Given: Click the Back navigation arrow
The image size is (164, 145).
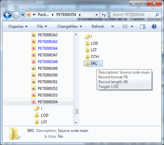Looking at the screenshot, I should tap(7, 15).
